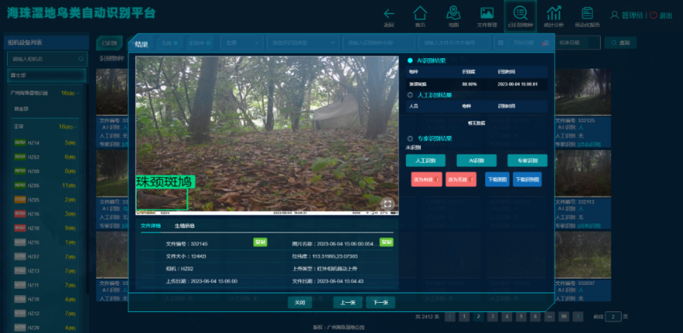Click the help icon on 改为有效
The height and width of the screenshot is (333, 683).
[x=437, y=179]
